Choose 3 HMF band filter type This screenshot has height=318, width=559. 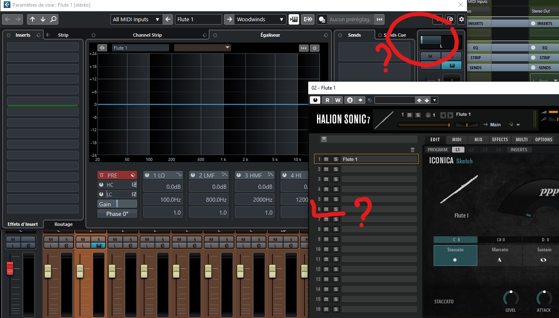[270, 175]
